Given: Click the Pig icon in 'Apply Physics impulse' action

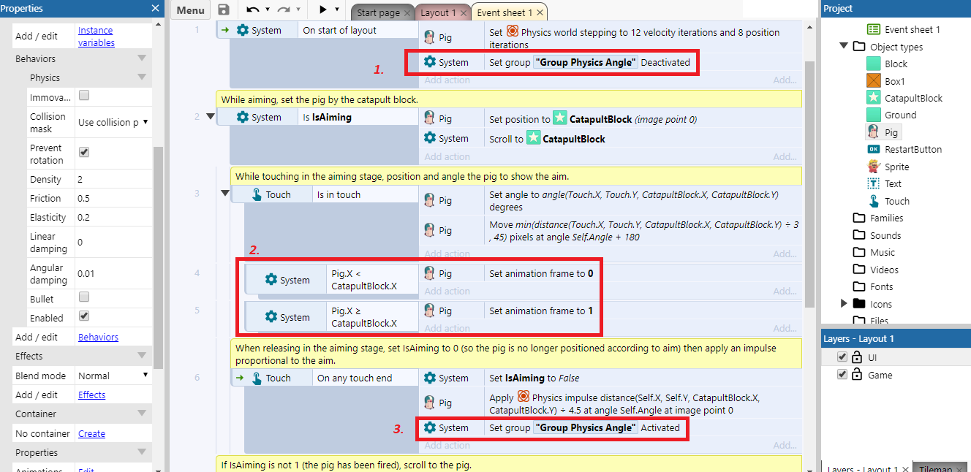Looking at the screenshot, I should click(430, 403).
